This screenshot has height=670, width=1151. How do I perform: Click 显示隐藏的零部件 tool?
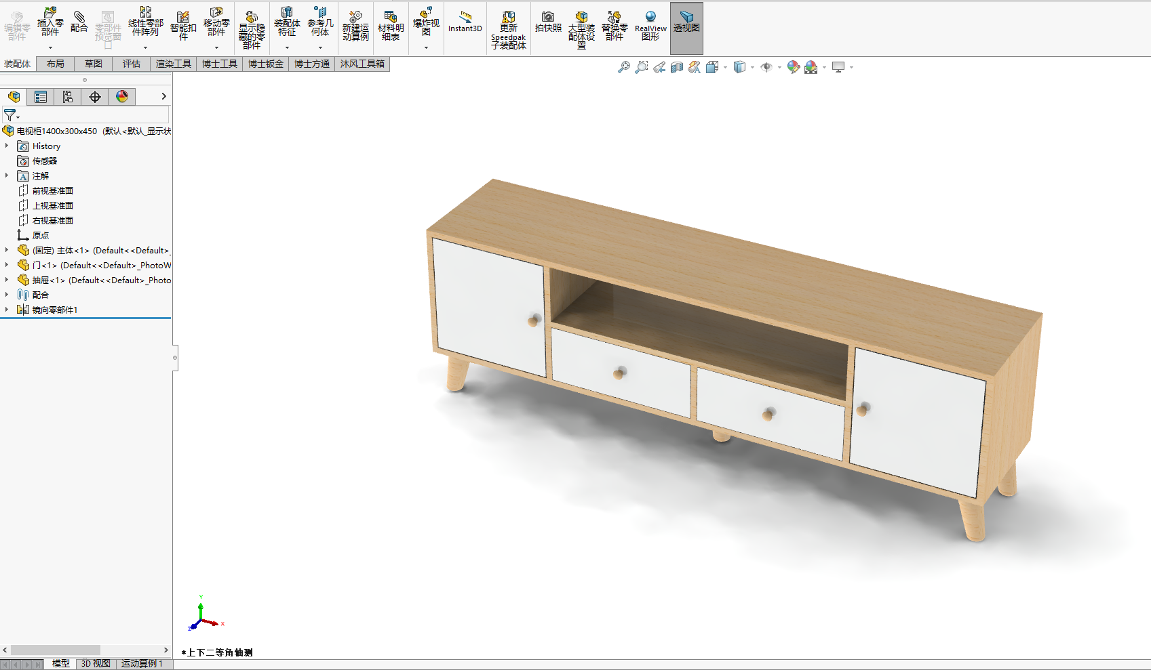point(252,30)
